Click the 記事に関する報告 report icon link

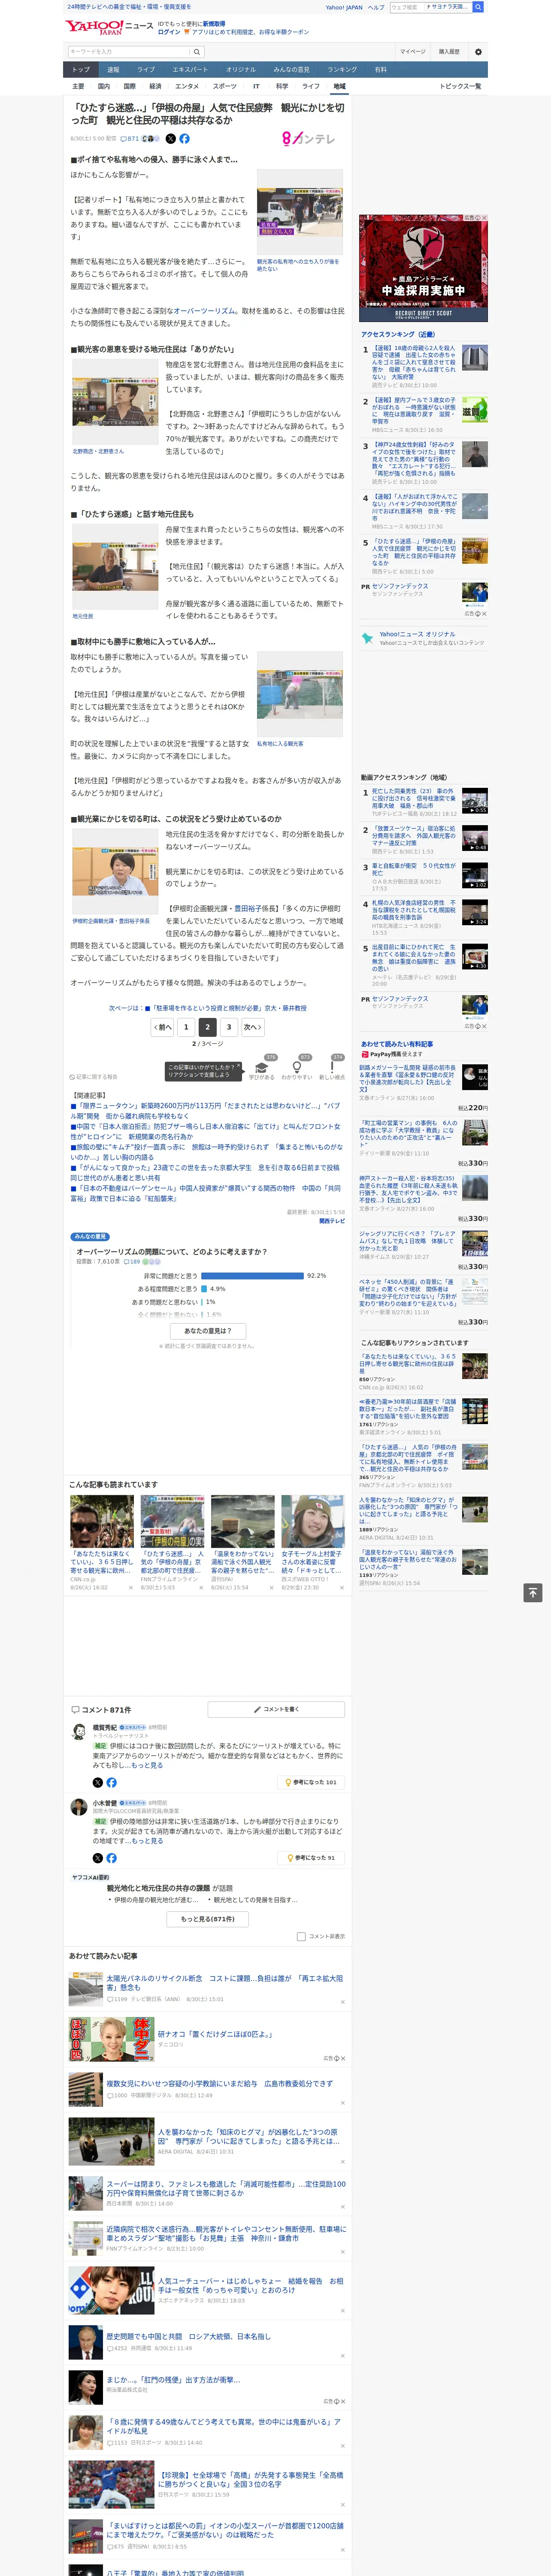point(94,1077)
